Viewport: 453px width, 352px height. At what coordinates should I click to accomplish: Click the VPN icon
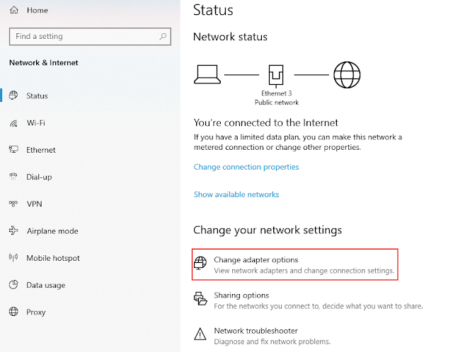pos(13,204)
